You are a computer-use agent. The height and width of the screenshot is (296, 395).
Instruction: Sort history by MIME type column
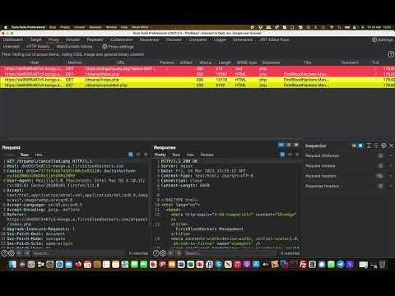pos(247,62)
